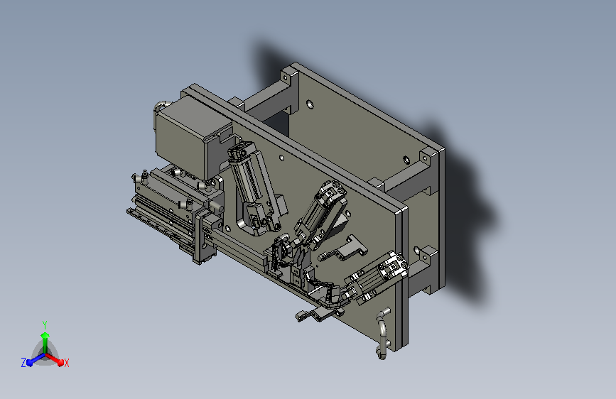Select the bent tube fitting below the plate

coord(382,333)
